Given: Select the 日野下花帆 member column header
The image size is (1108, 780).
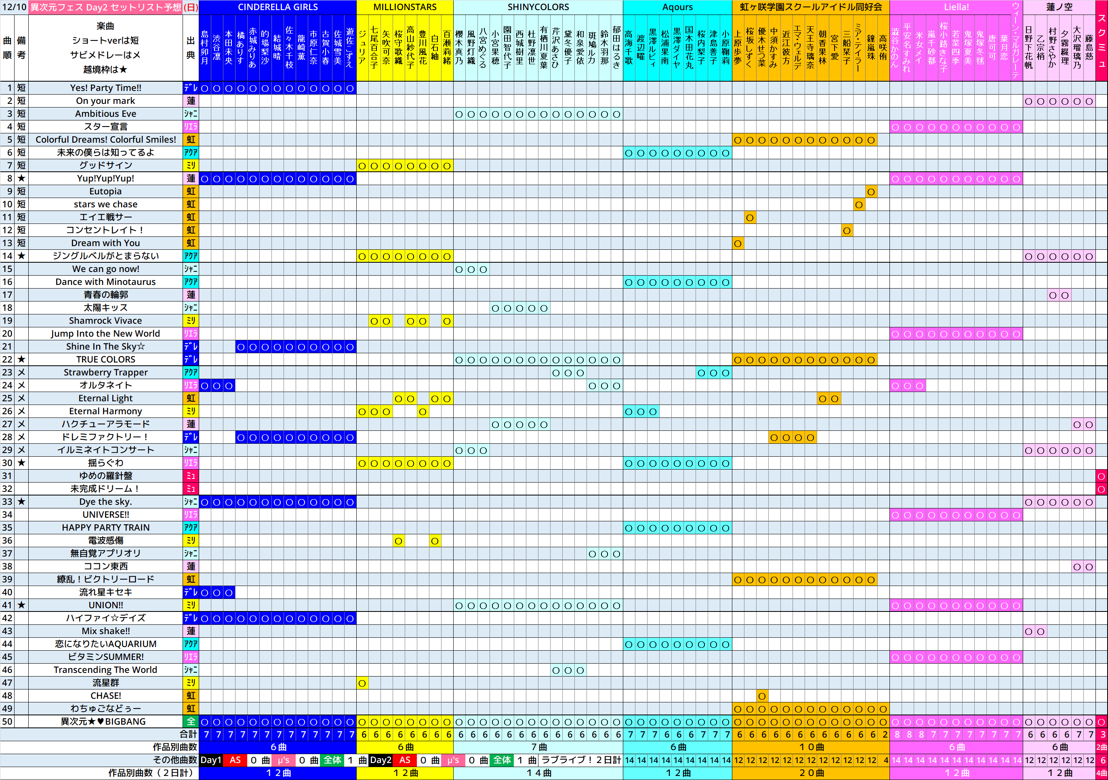Looking at the screenshot, I should tap(1029, 48).
